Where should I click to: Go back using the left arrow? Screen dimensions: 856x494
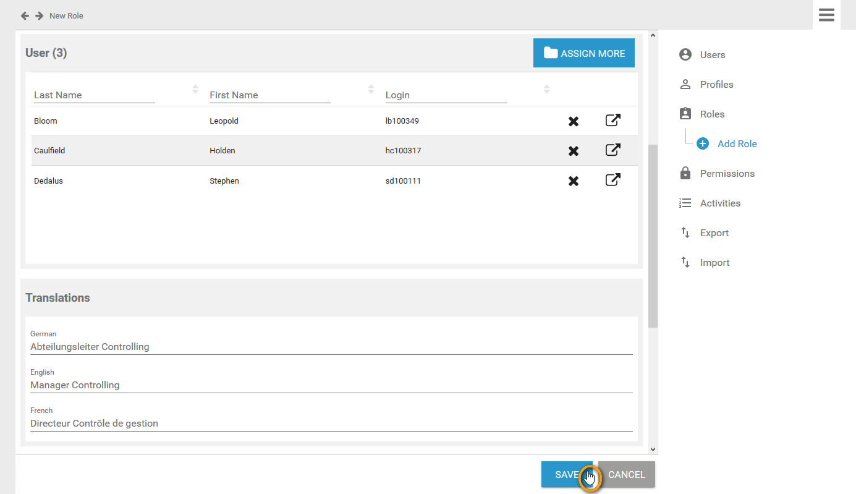[25, 15]
